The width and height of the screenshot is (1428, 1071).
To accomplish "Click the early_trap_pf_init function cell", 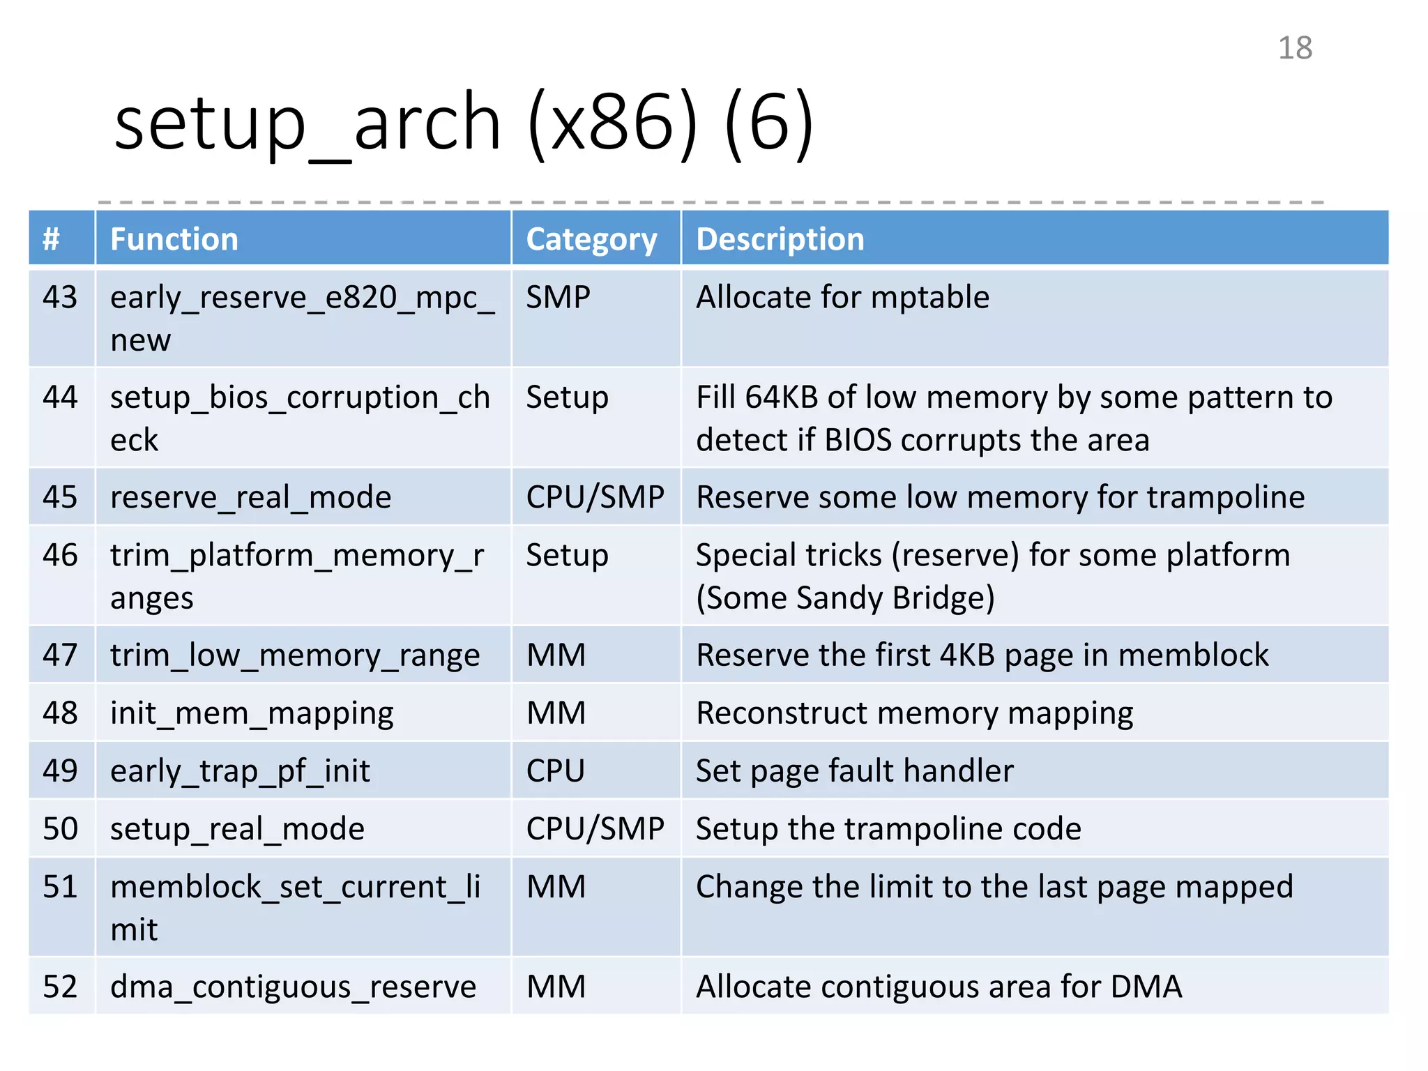I will [x=240, y=771].
